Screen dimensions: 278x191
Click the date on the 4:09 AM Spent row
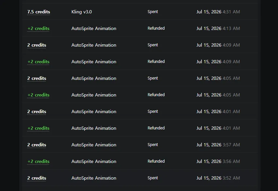click(x=218, y=45)
